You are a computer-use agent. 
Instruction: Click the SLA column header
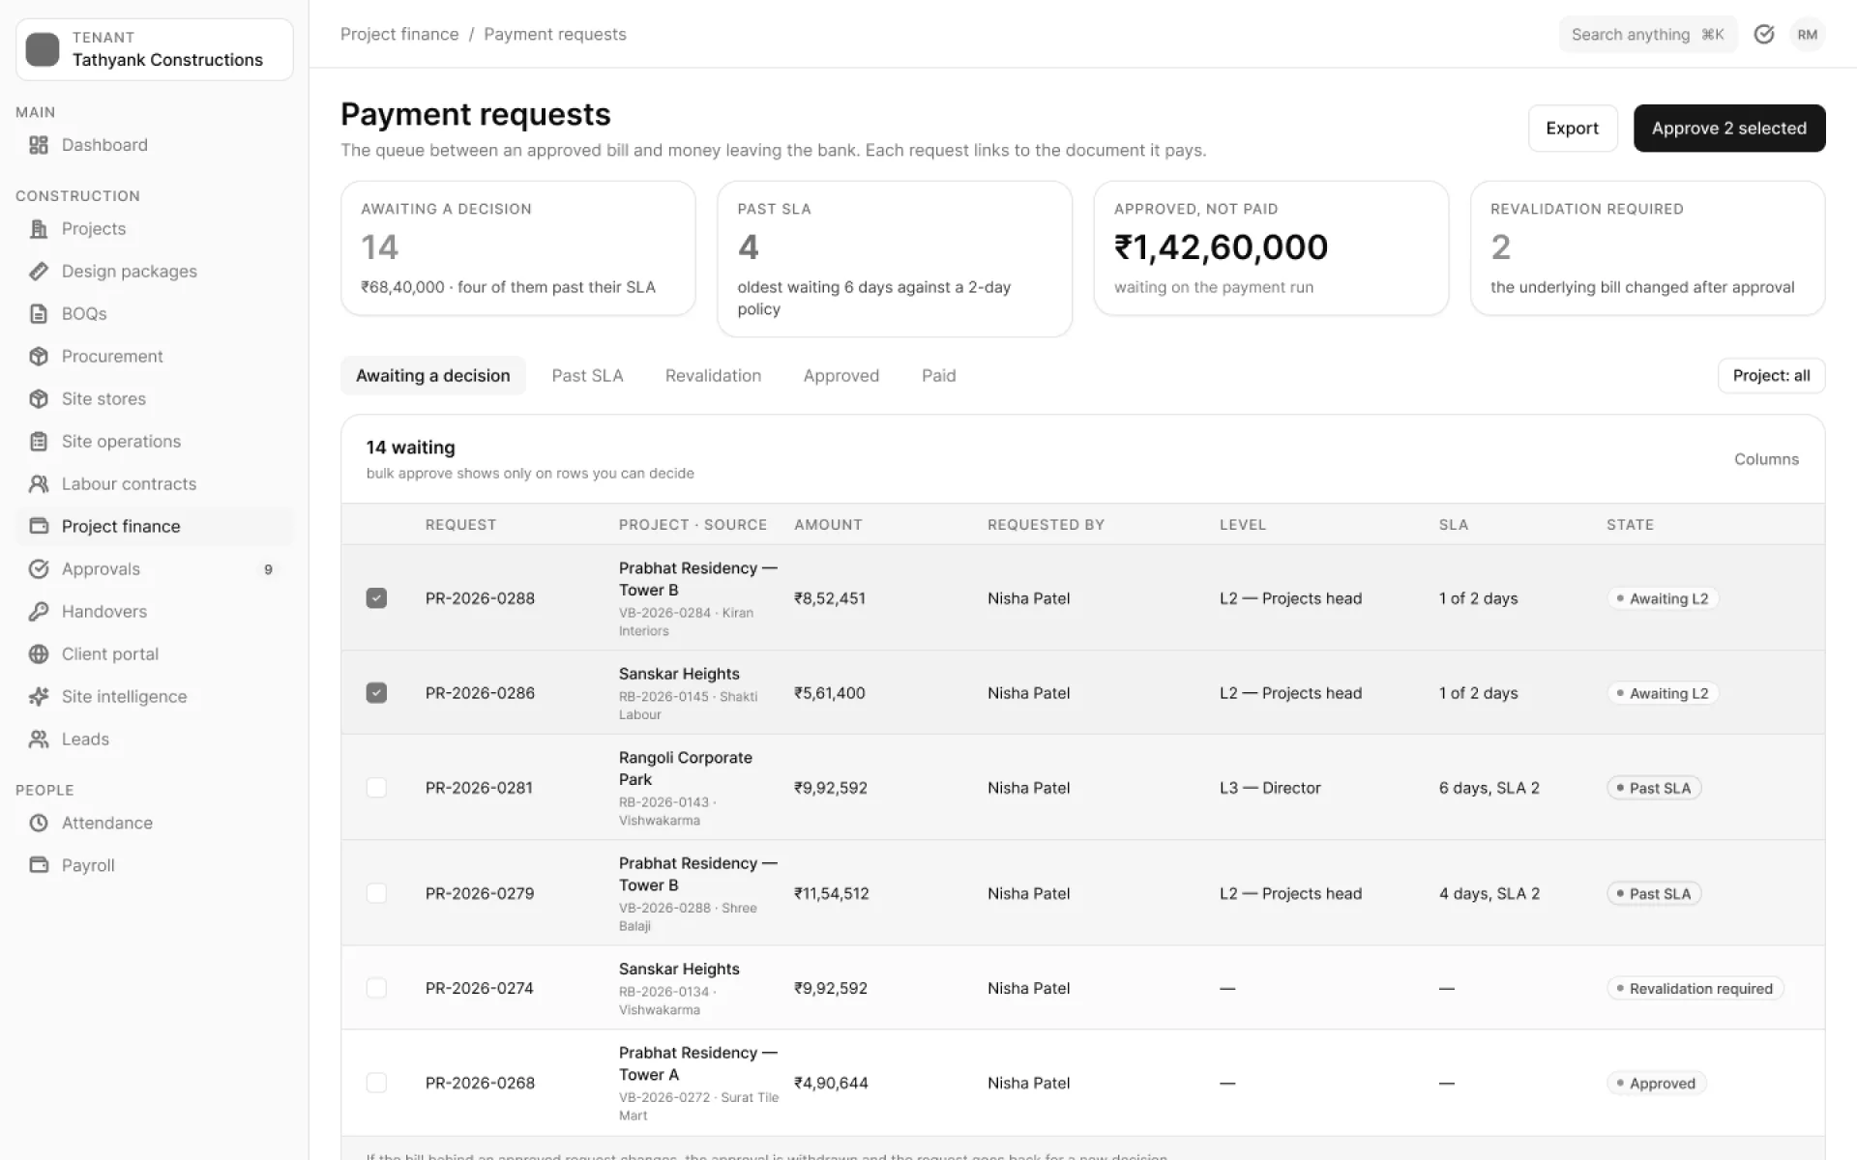click(x=1453, y=525)
